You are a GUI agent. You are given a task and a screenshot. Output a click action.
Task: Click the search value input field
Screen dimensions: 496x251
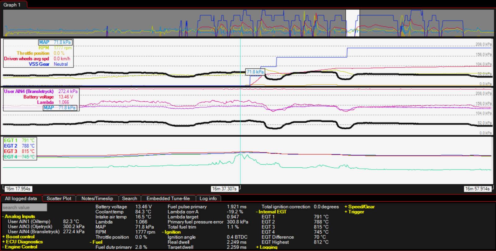click(24, 207)
